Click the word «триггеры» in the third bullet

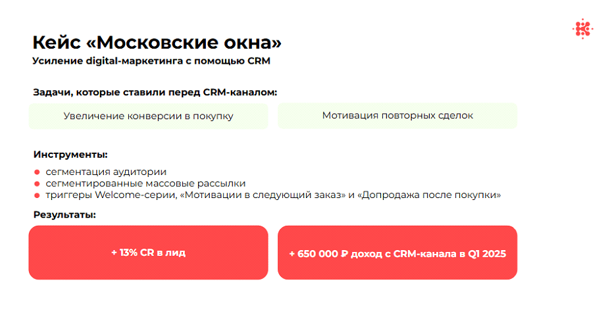(69, 195)
